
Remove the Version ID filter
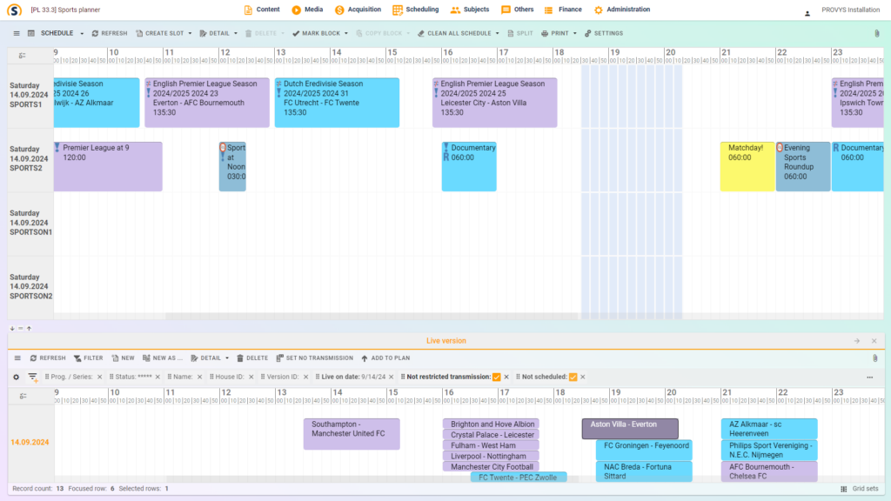pyautogui.click(x=305, y=377)
